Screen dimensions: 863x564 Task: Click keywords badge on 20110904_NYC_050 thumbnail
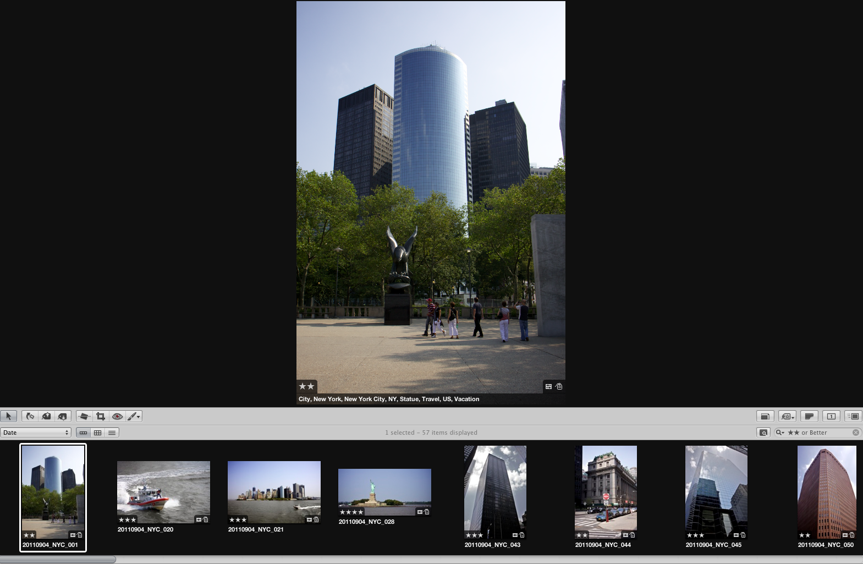(x=852, y=535)
